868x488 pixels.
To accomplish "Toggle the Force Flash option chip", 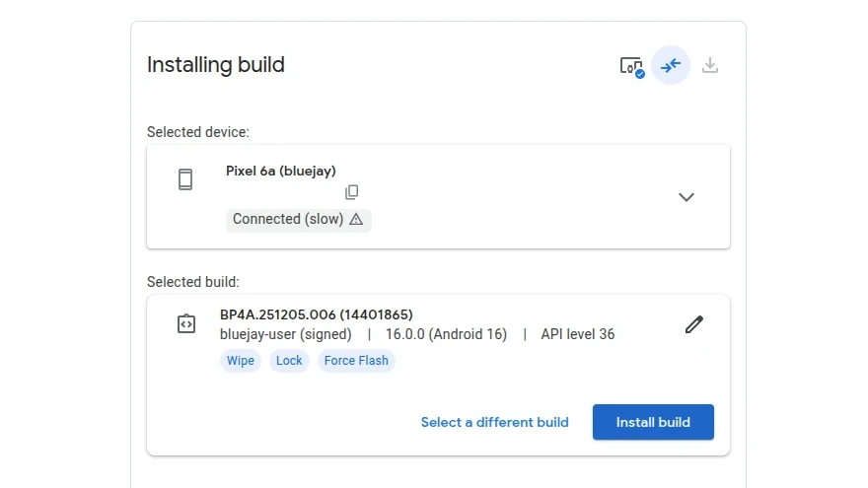I will click(x=356, y=361).
